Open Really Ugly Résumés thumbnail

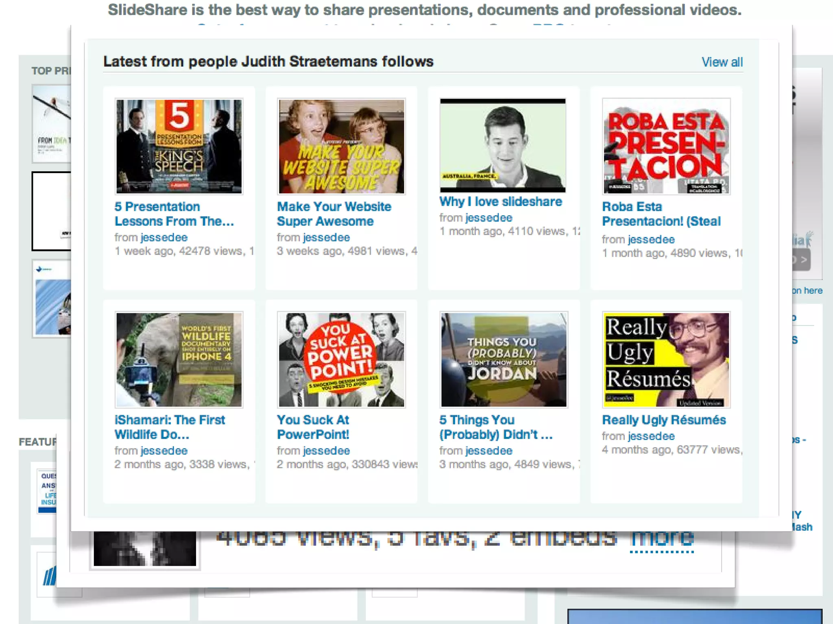(x=666, y=360)
